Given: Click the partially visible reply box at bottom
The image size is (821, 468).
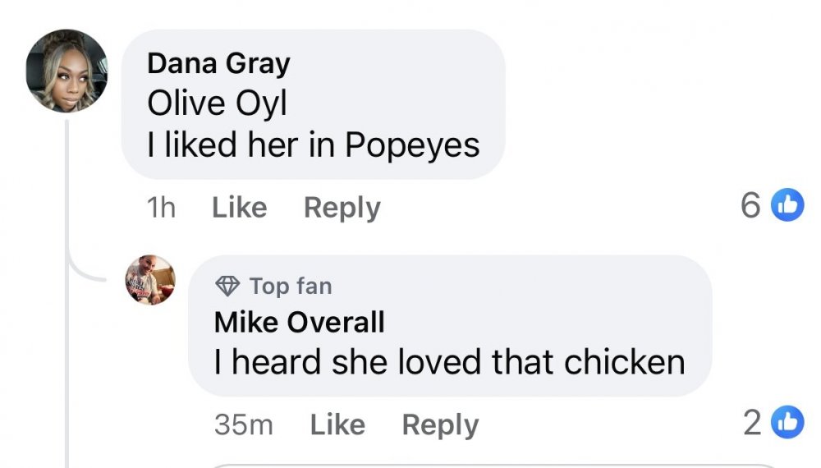Looking at the screenshot, I should (x=493, y=464).
